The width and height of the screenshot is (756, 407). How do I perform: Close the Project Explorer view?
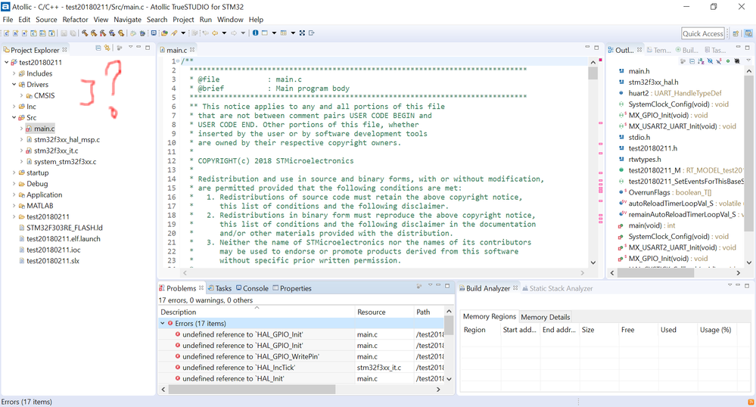point(64,50)
